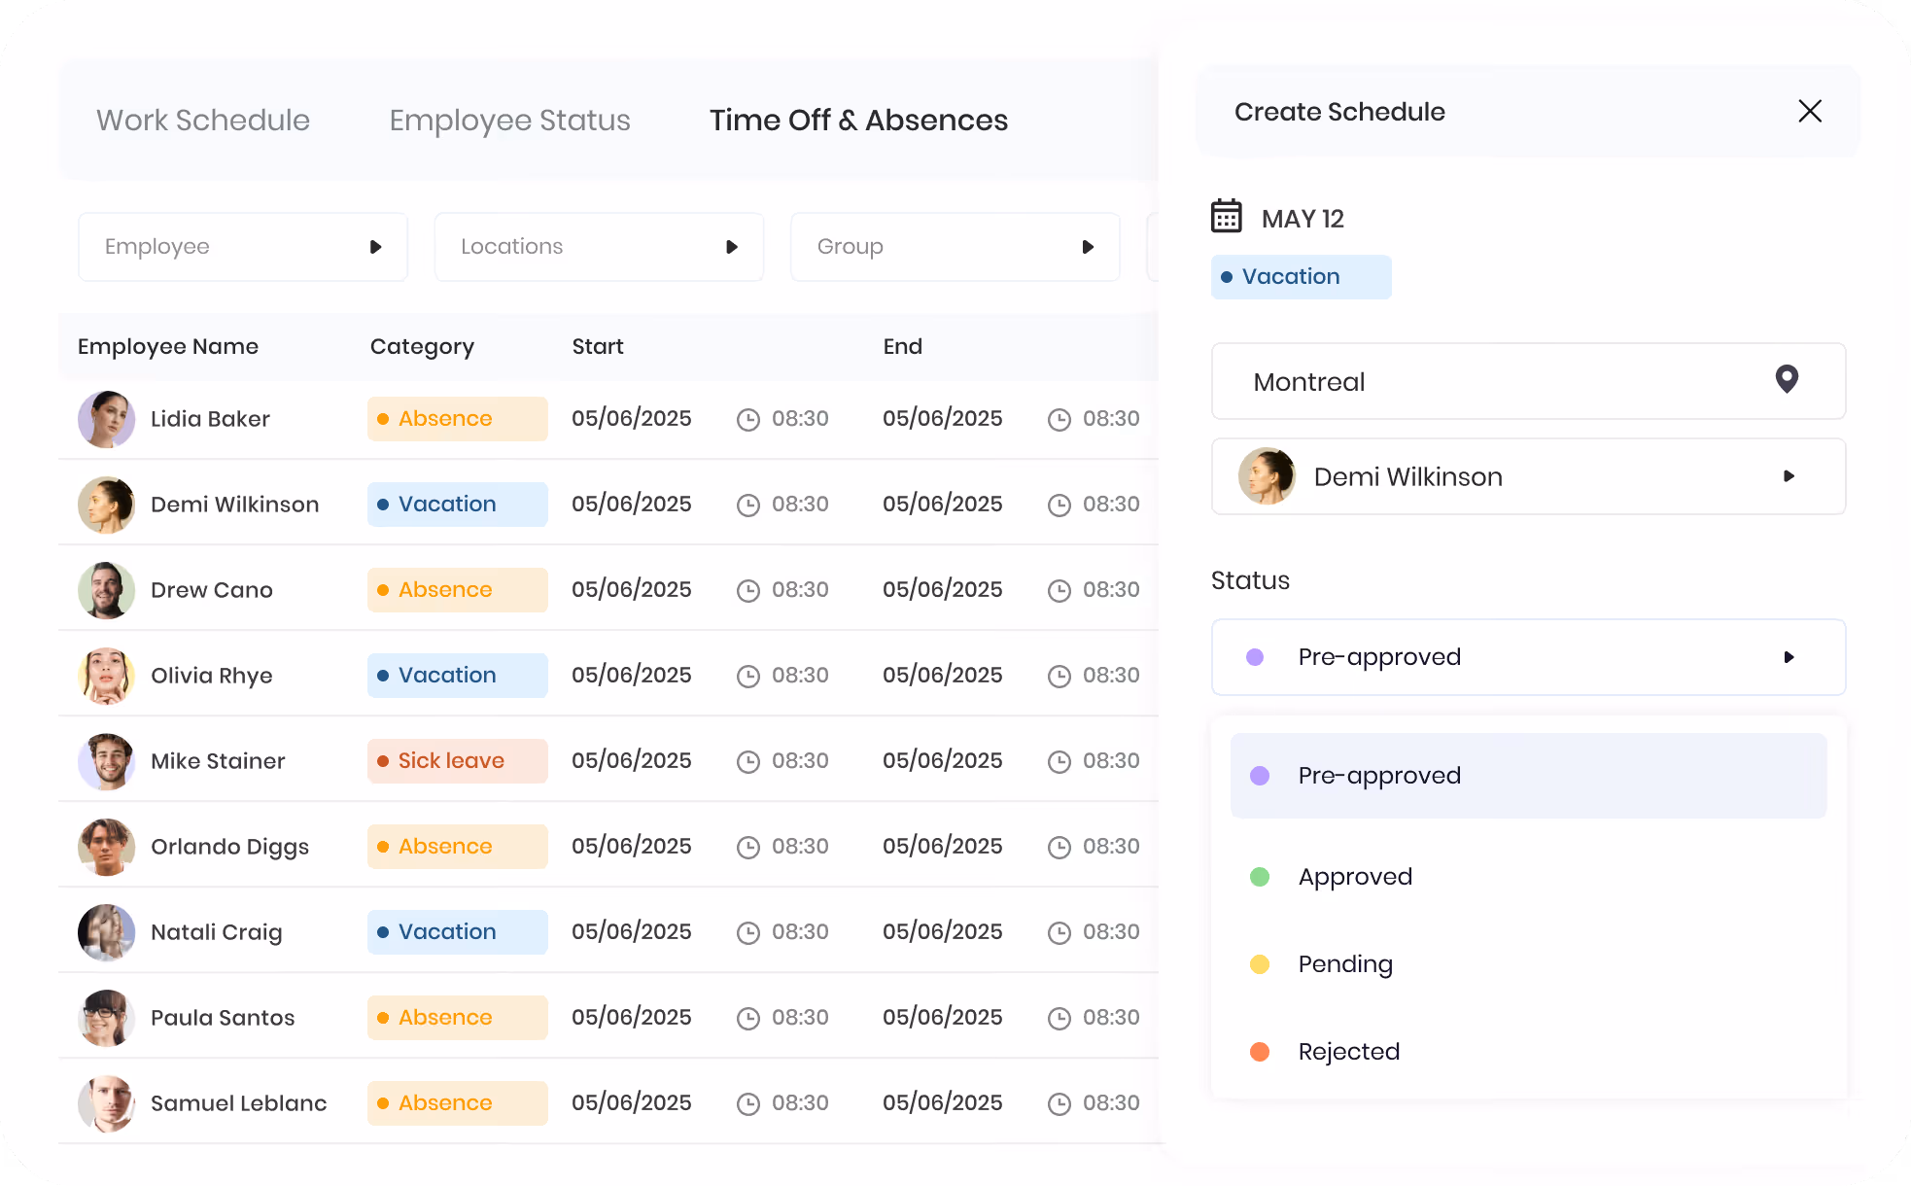Click the Vacation tag under MAY 12

coord(1301,277)
